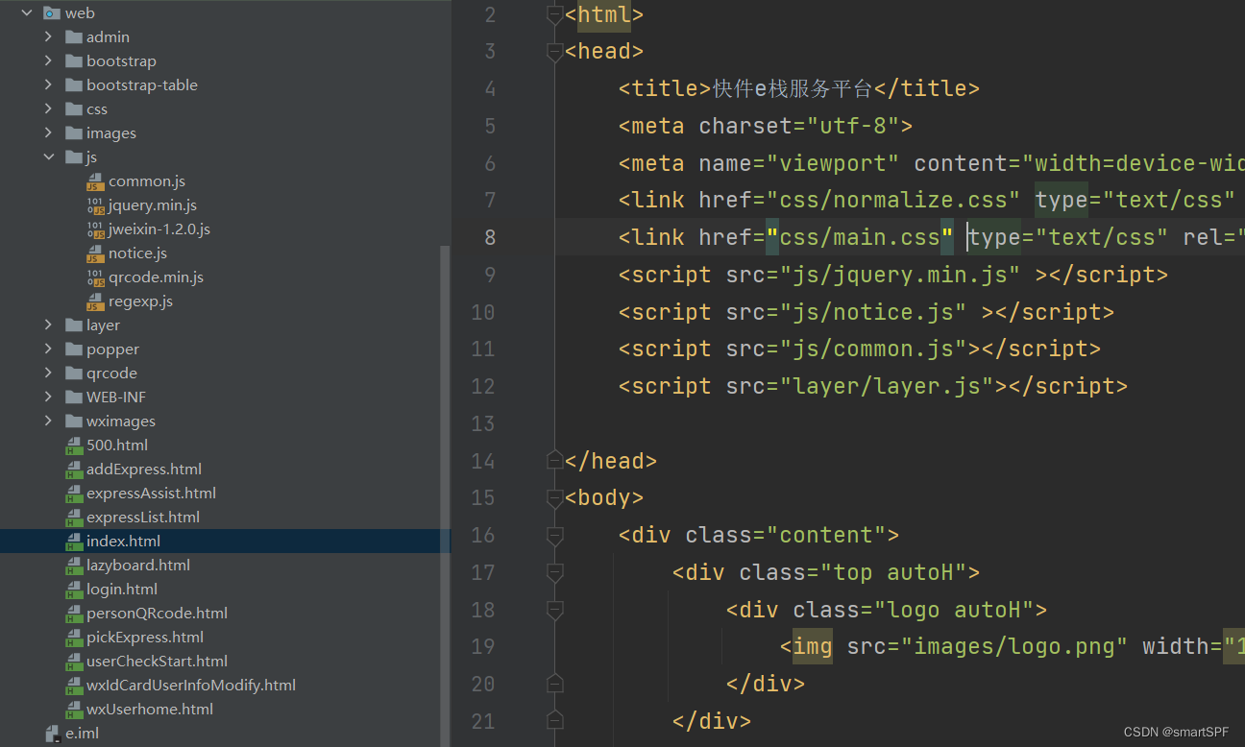This screenshot has height=747, width=1245.
Task: Expand the images folder arrow
Action: coord(49,133)
